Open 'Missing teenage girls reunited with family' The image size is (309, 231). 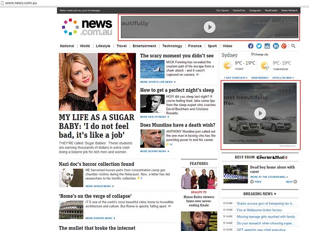click(x=266, y=217)
